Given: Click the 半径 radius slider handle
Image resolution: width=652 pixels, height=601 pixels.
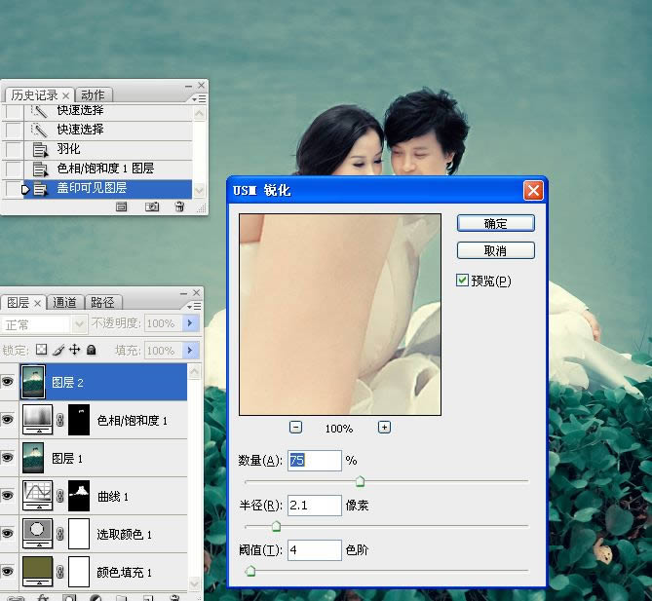Looking at the screenshot, I should pyautogui.click(x=276, y=527).
